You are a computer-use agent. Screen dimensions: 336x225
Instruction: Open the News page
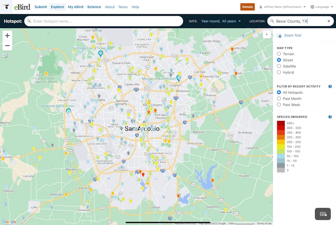(123, 7)
